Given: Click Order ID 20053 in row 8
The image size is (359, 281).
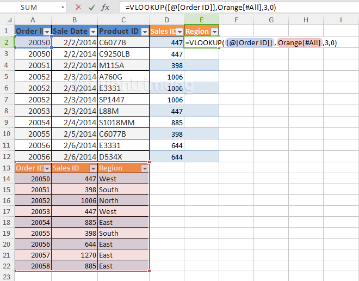Looking at the screenshot, I should [33, 111].
